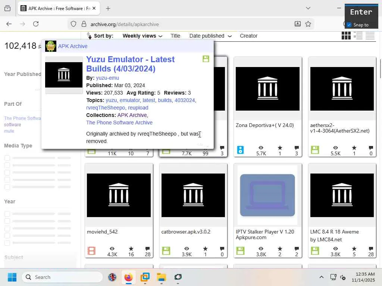
Task: Click the taskbar Search box
Action: [62, 277]
